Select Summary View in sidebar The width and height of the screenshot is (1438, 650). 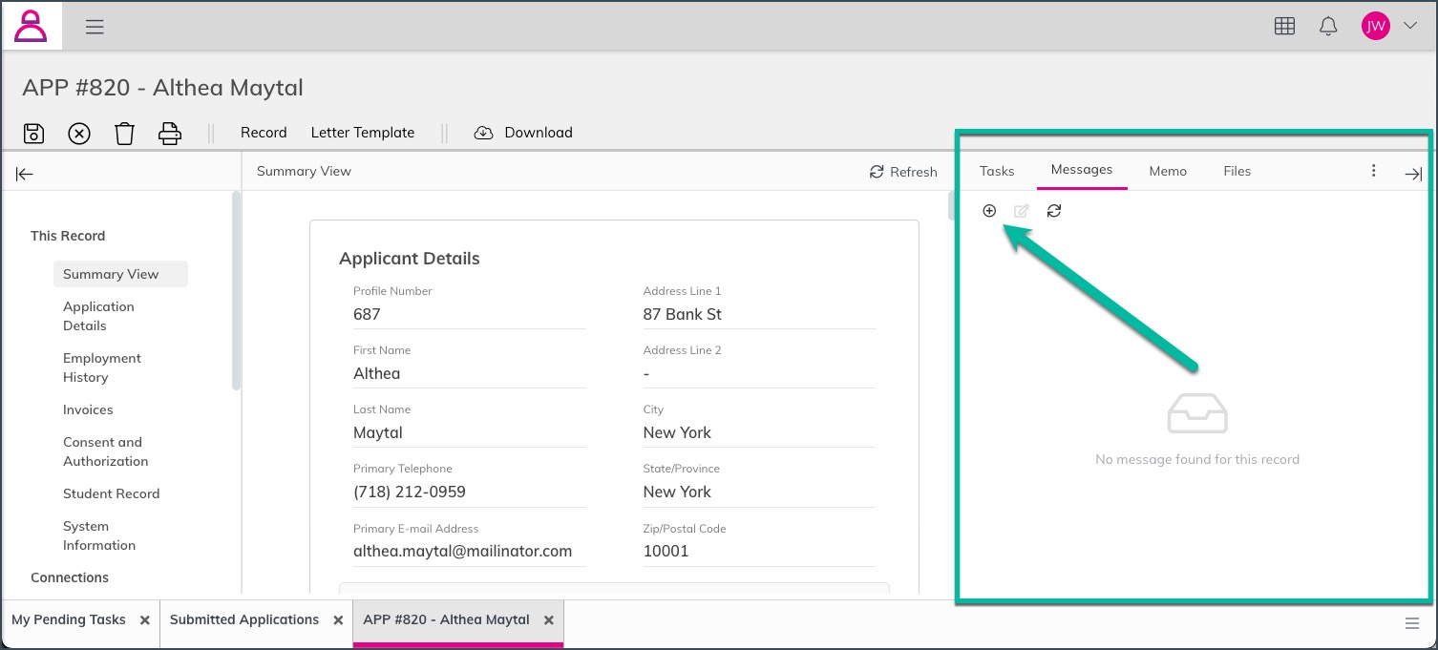click(120, 274)
